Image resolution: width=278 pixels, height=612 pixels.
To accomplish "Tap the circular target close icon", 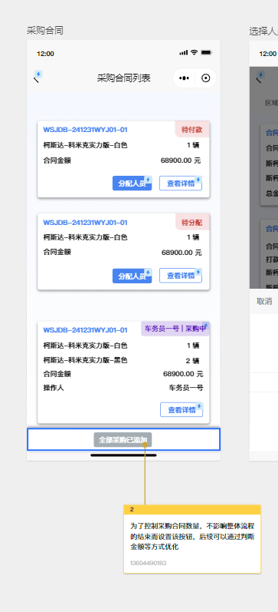I will tap(205, 78).
